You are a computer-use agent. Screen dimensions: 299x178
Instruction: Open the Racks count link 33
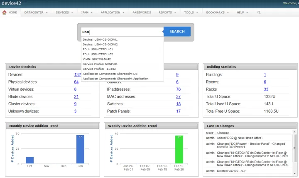266,89
